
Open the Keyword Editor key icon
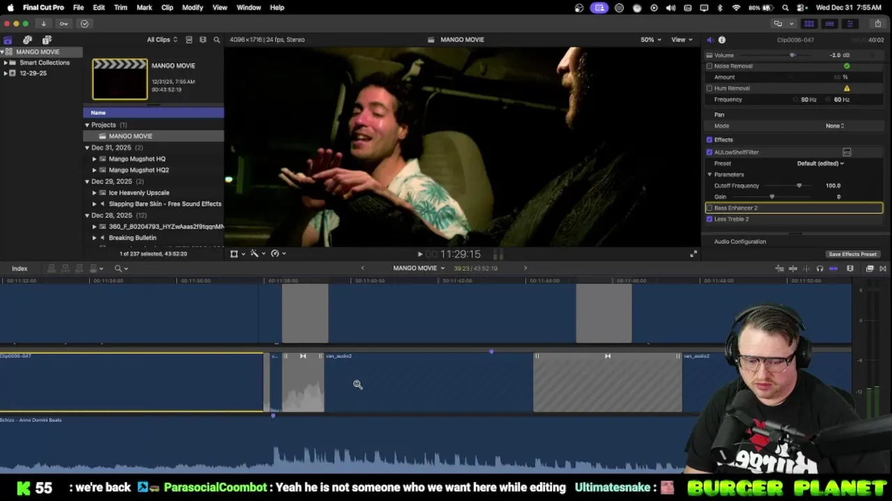pos(63,24)
